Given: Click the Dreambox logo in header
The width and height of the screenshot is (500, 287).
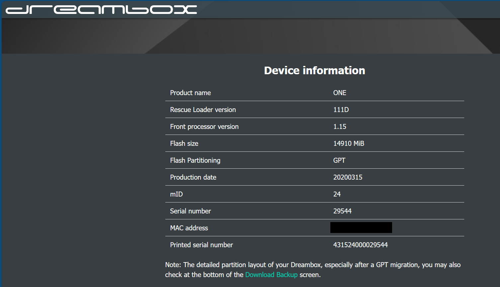Looking at the screenshot, I should [101, 9].
